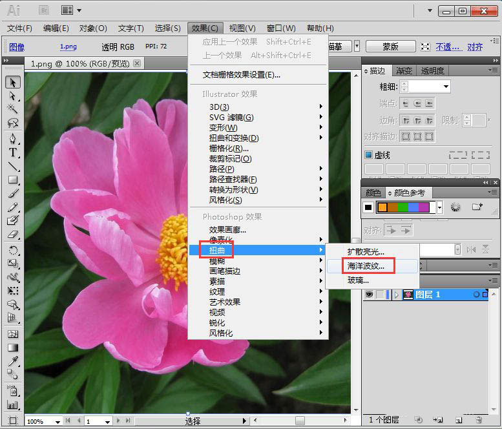502x429 pixels.
Task: Click the orange harmony color swatch
Action: tap(382, 207)
